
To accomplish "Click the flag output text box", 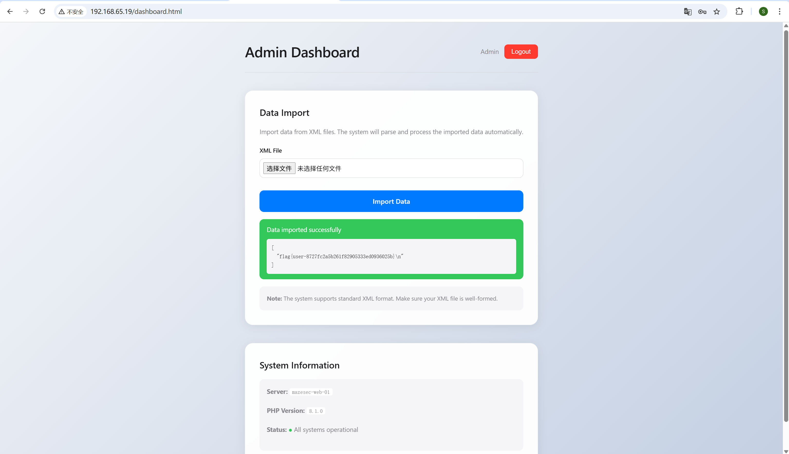I will (x=391, y=256).
